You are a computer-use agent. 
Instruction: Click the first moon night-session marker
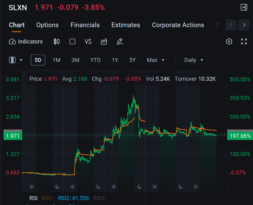[57, 187]
